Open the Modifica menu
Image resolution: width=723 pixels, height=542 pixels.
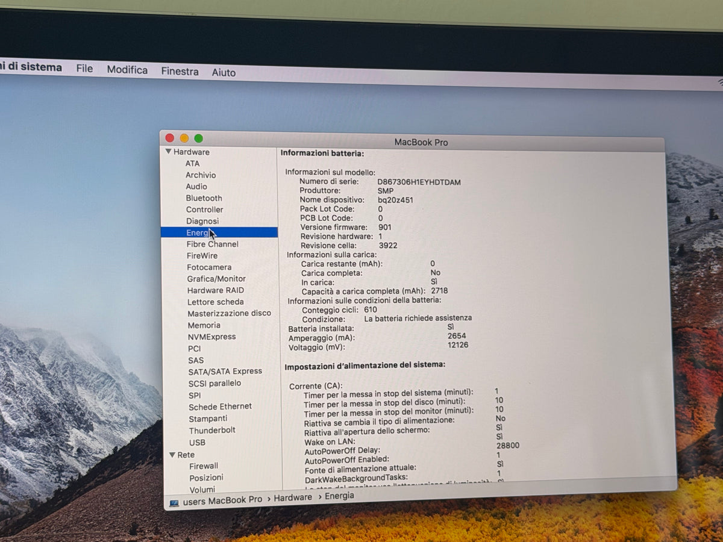127,70
